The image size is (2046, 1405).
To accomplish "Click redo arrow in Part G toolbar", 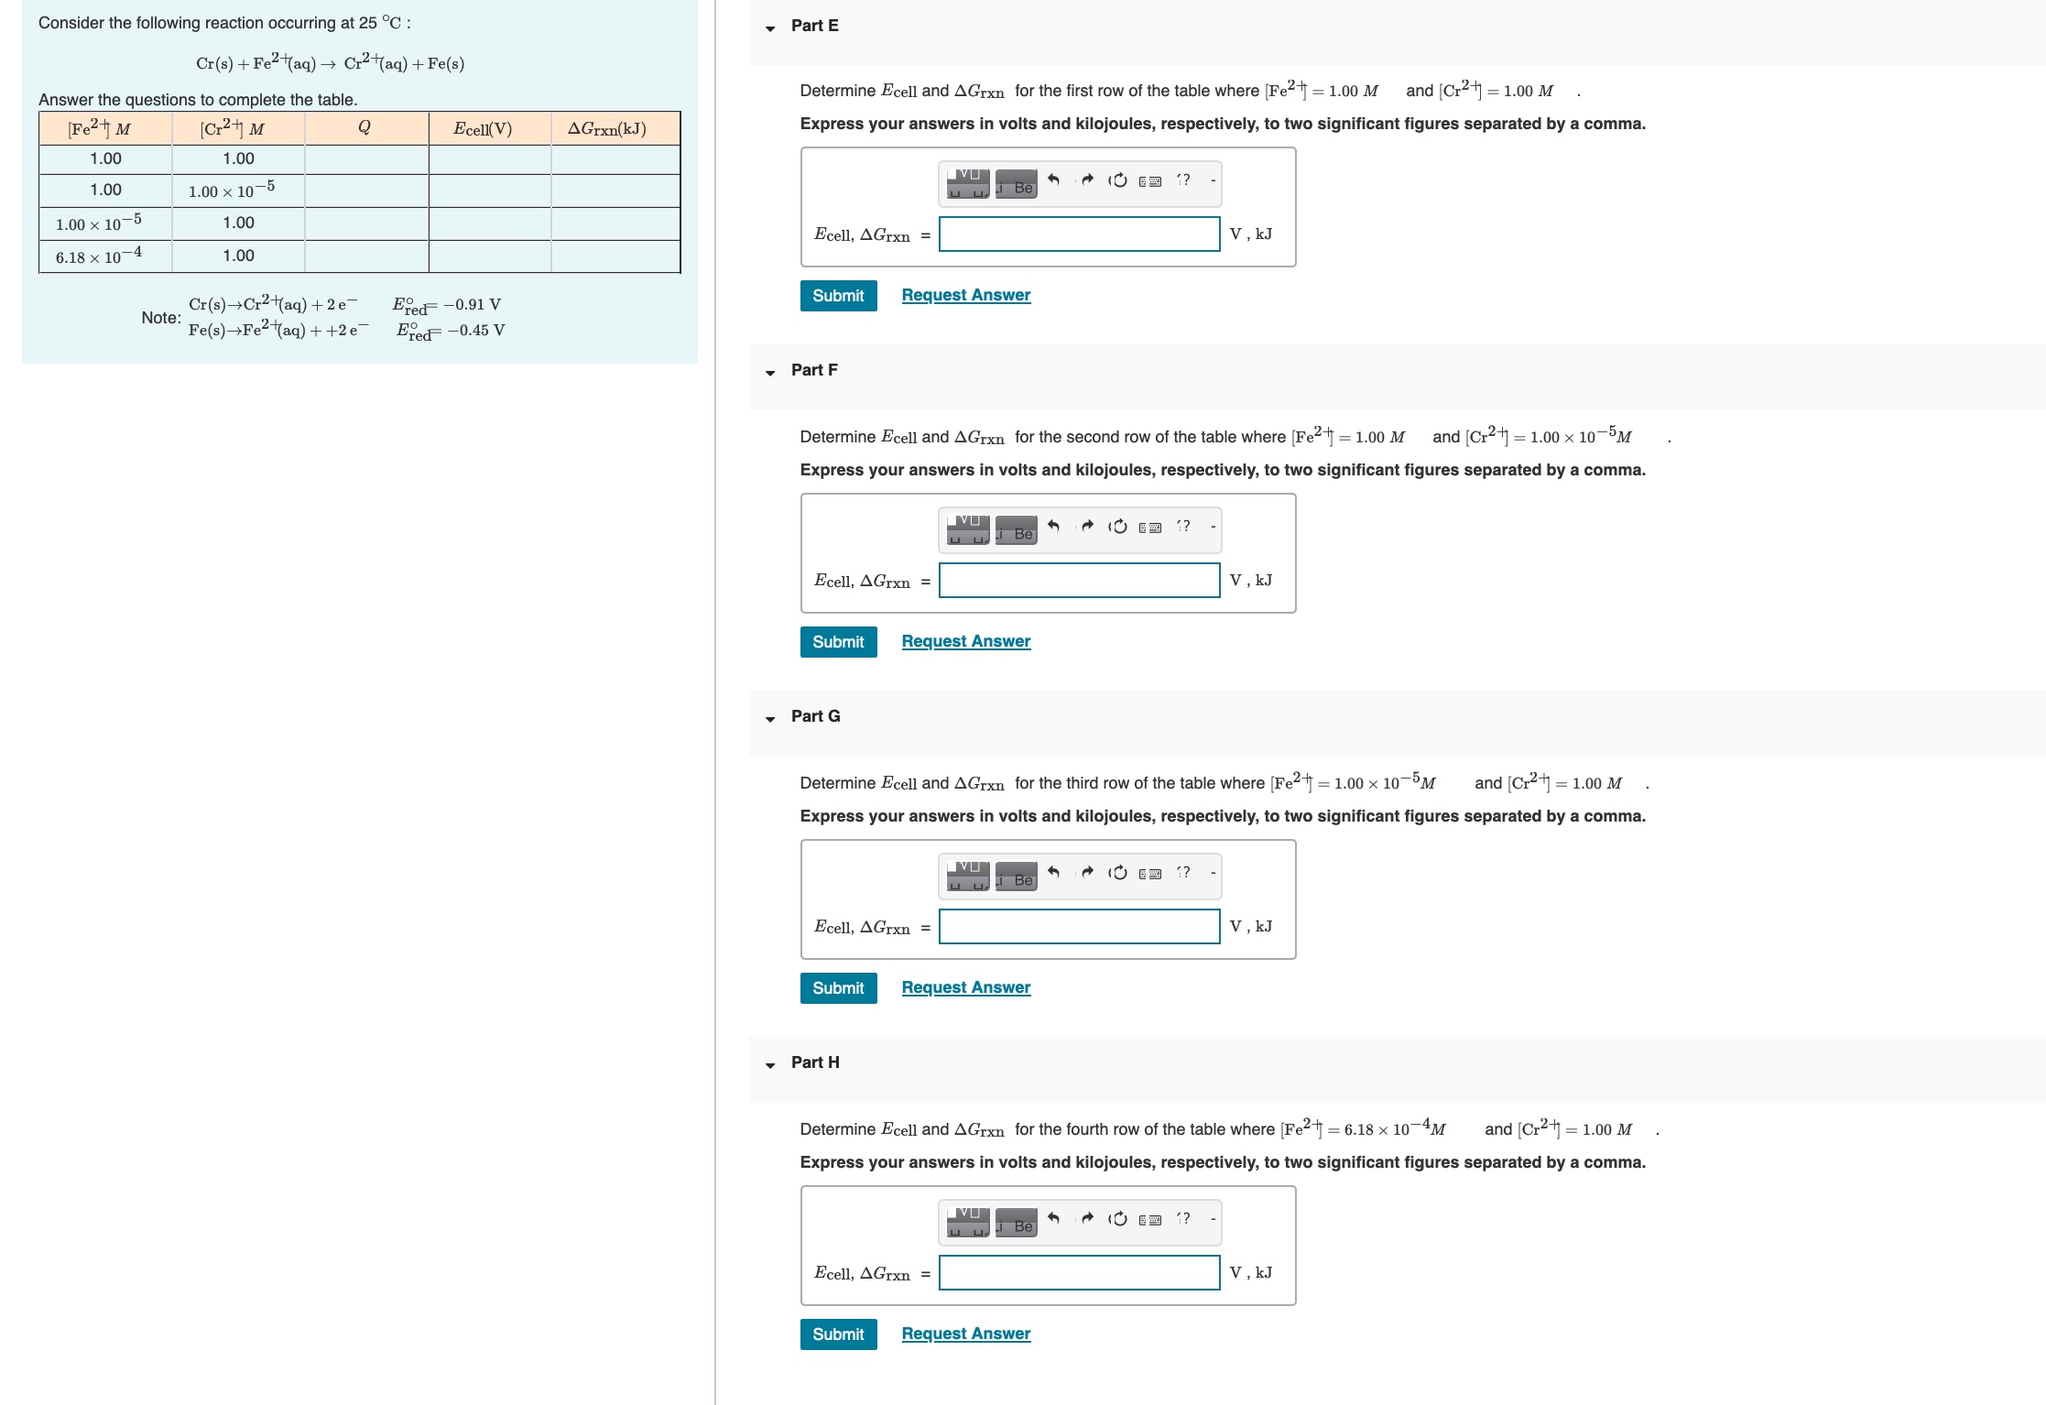I will point(1087,872).
